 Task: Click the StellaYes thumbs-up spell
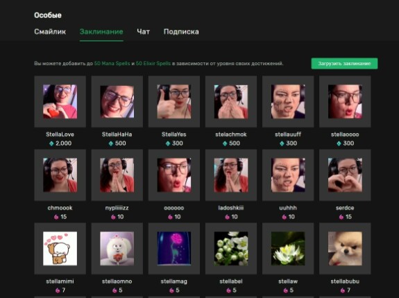click(174, 102)
